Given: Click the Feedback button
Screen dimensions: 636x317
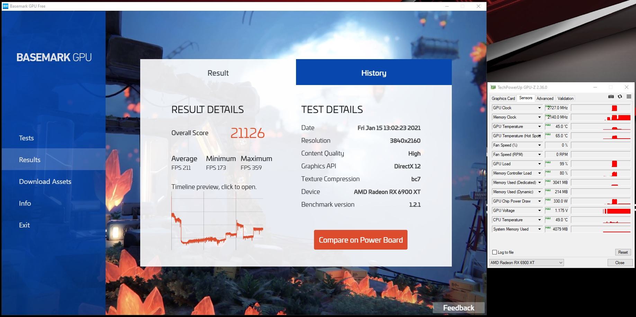Looking at the screenshot, I should (458, 308).
